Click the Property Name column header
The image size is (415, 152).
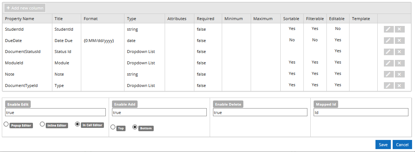20,19
